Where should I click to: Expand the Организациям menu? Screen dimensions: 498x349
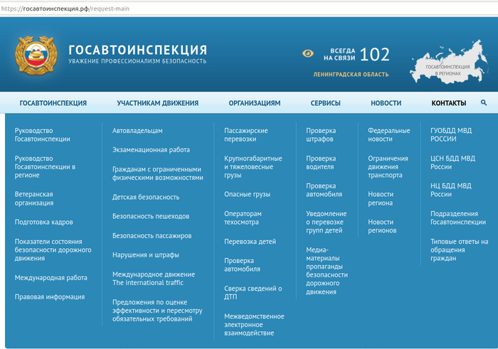(254, 103)
